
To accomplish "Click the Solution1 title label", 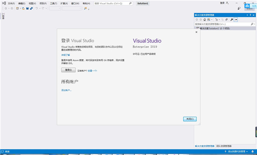I will (x=143, y=3).
